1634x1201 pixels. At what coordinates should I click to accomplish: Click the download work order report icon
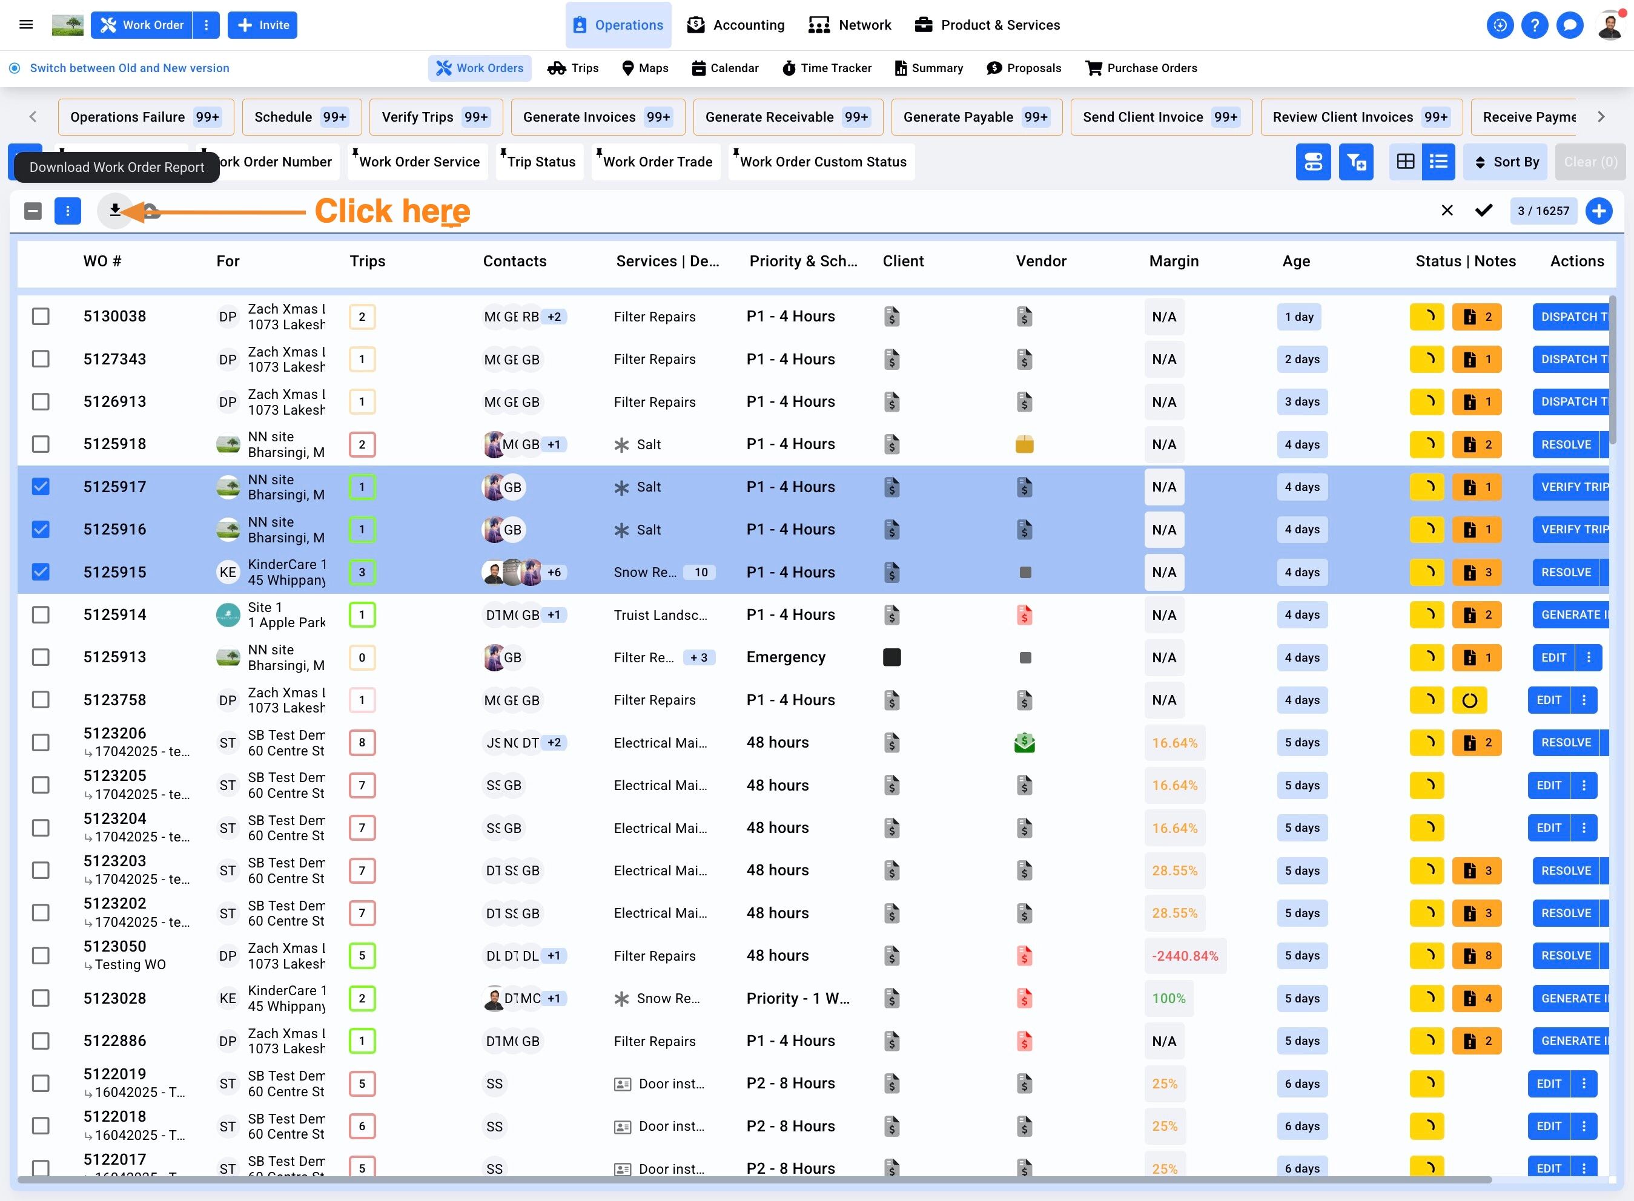pos(115,211)
